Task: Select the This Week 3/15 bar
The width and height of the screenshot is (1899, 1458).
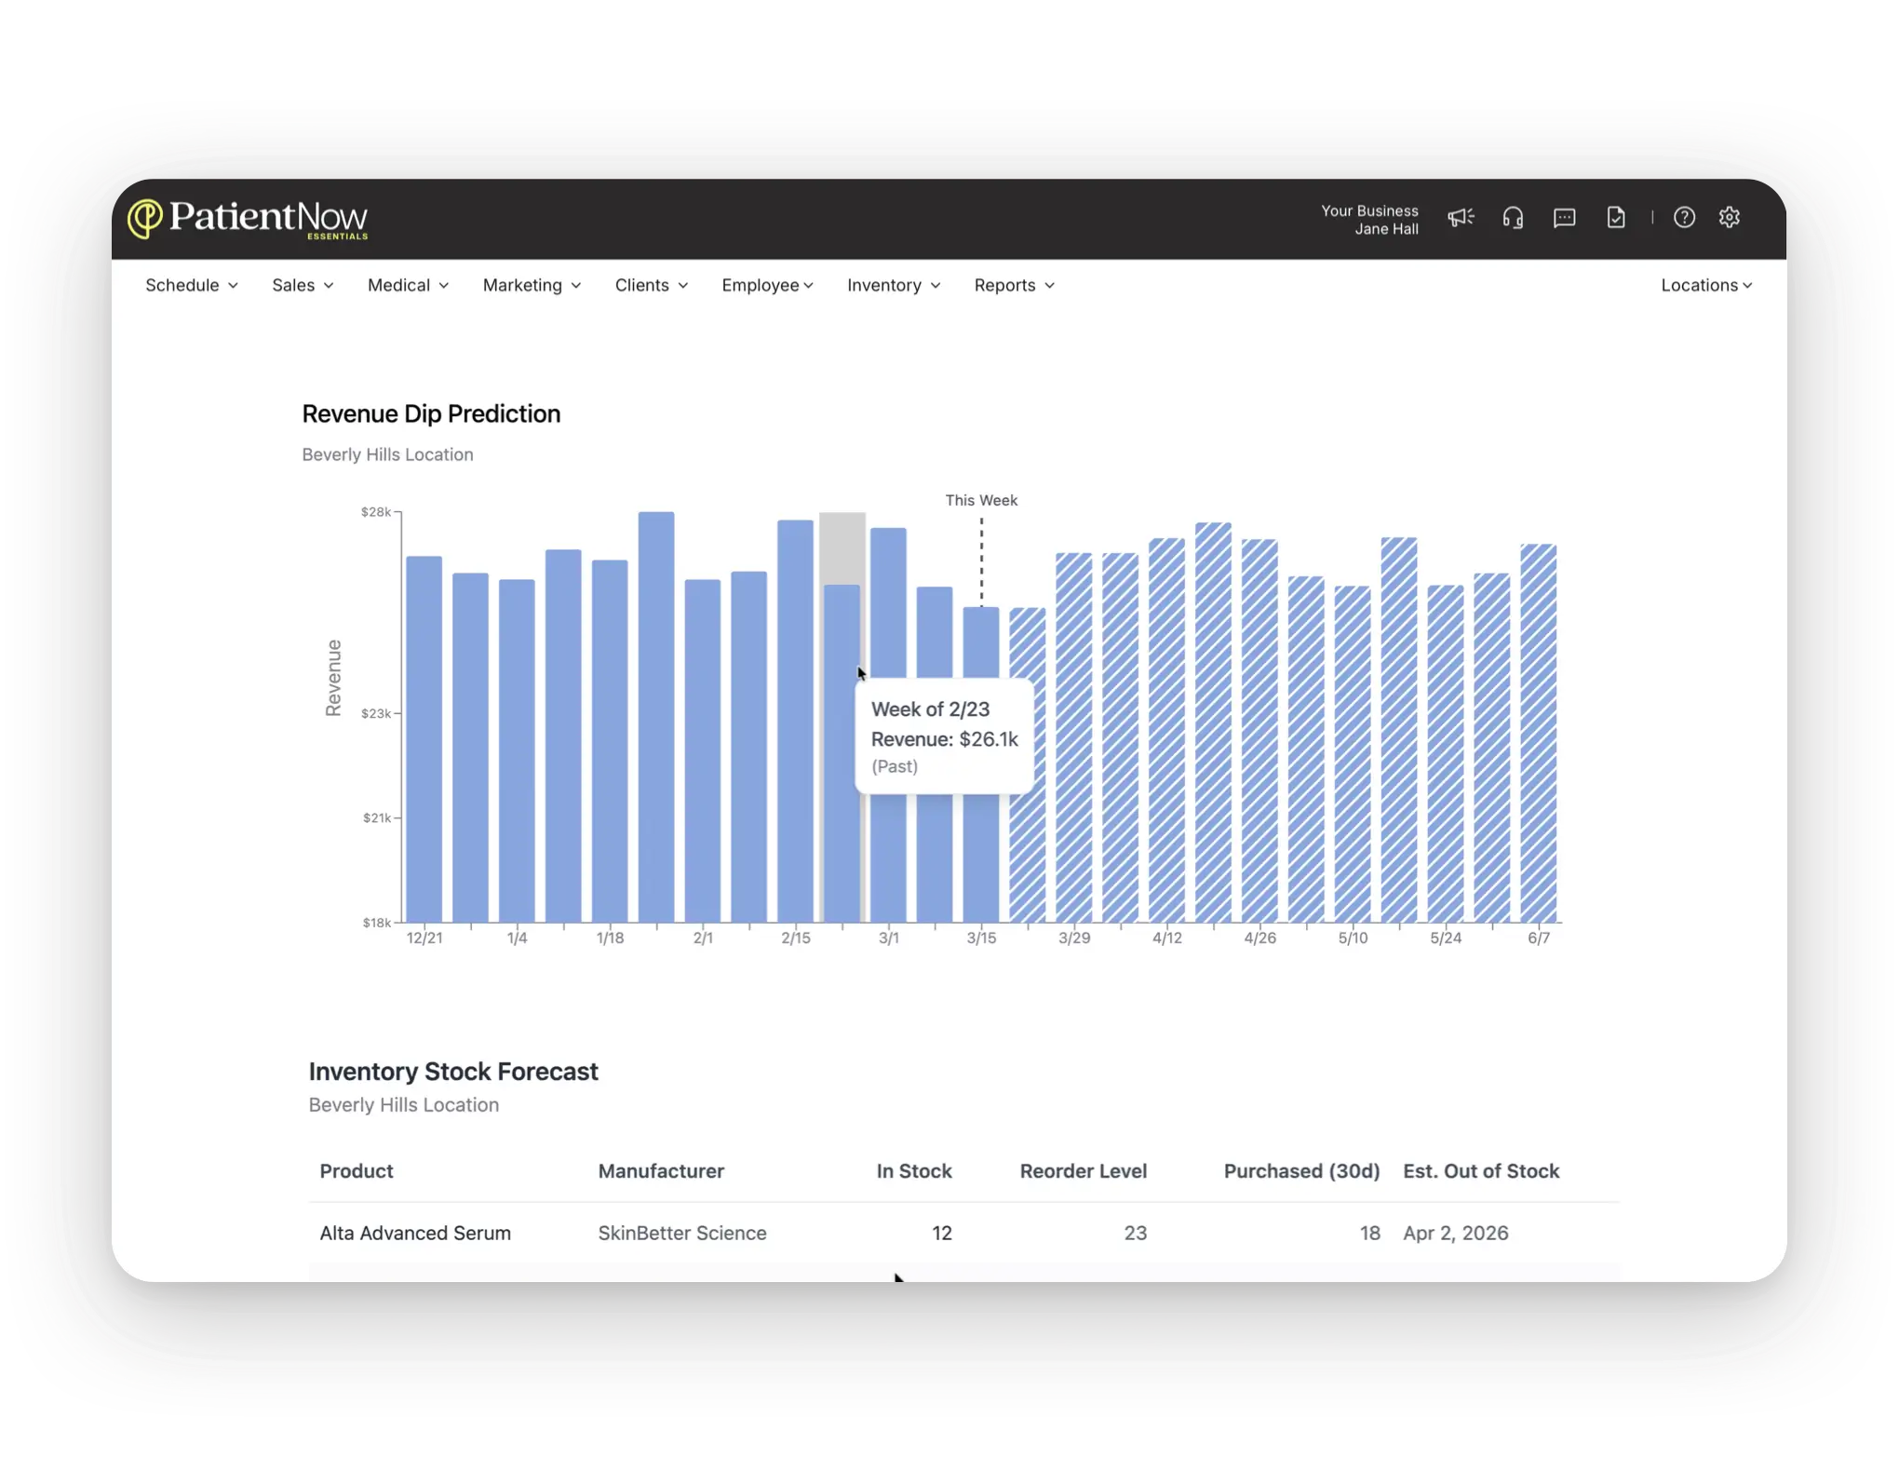Action: [981, 764]
